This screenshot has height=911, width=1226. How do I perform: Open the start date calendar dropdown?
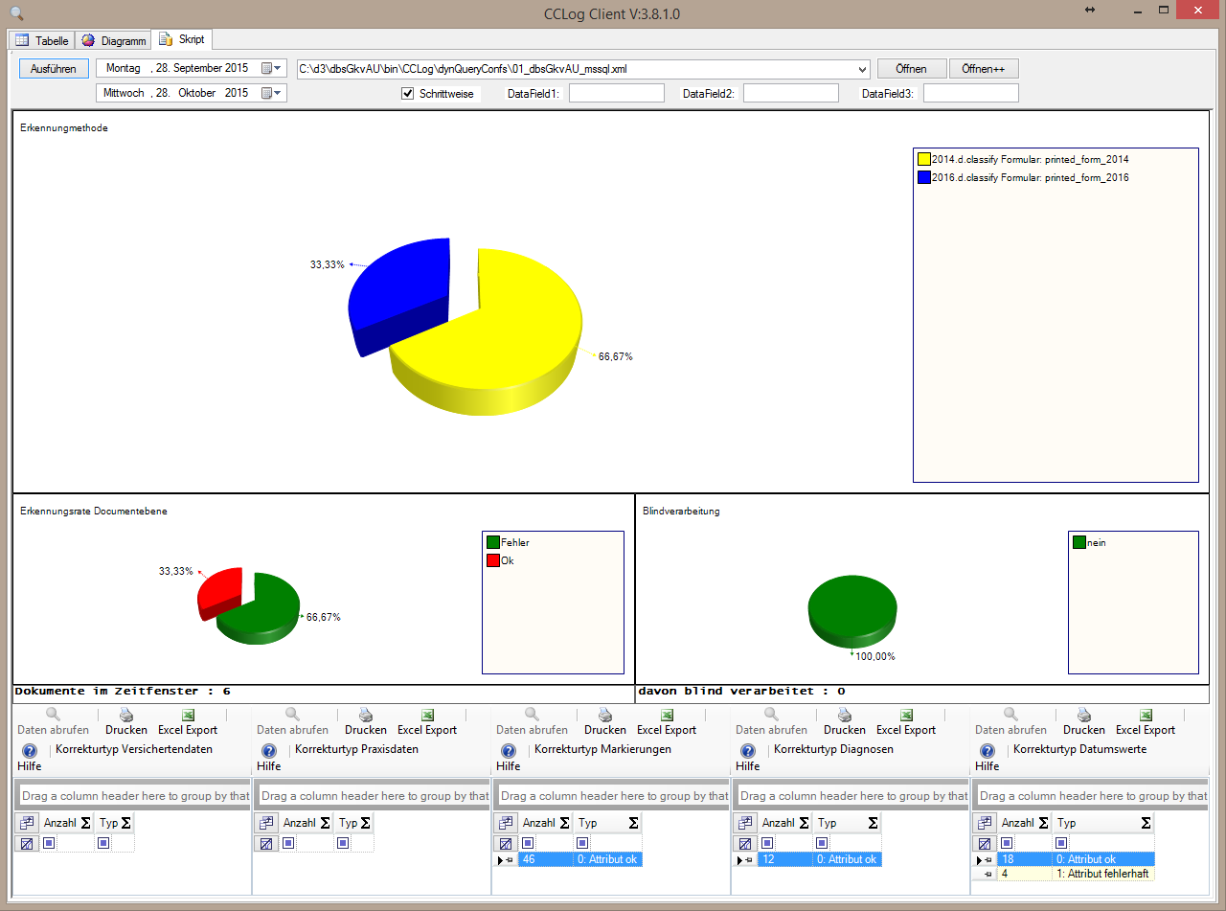272,69
